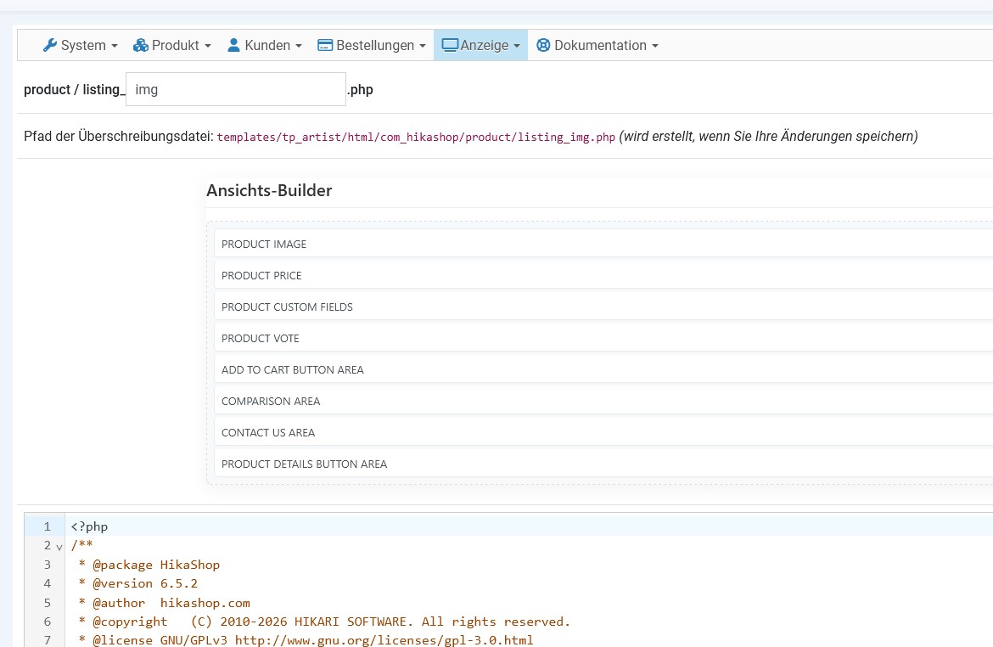Expand the Bestellungen menu caret
The width and height of the screenshot is (993, 647).
pyautogui.click(x=423, y=46)
